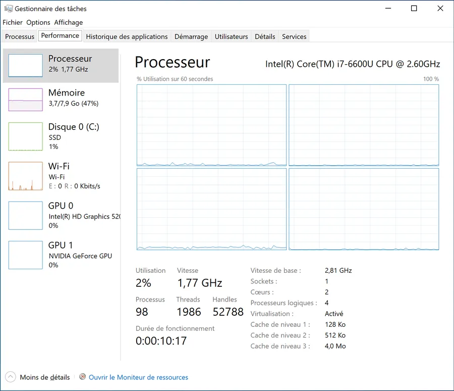The width and height of the screenshot is (454, 391).
Task: Maximize the Gestionnaire des tâches window
Action: tap(414, 9)
